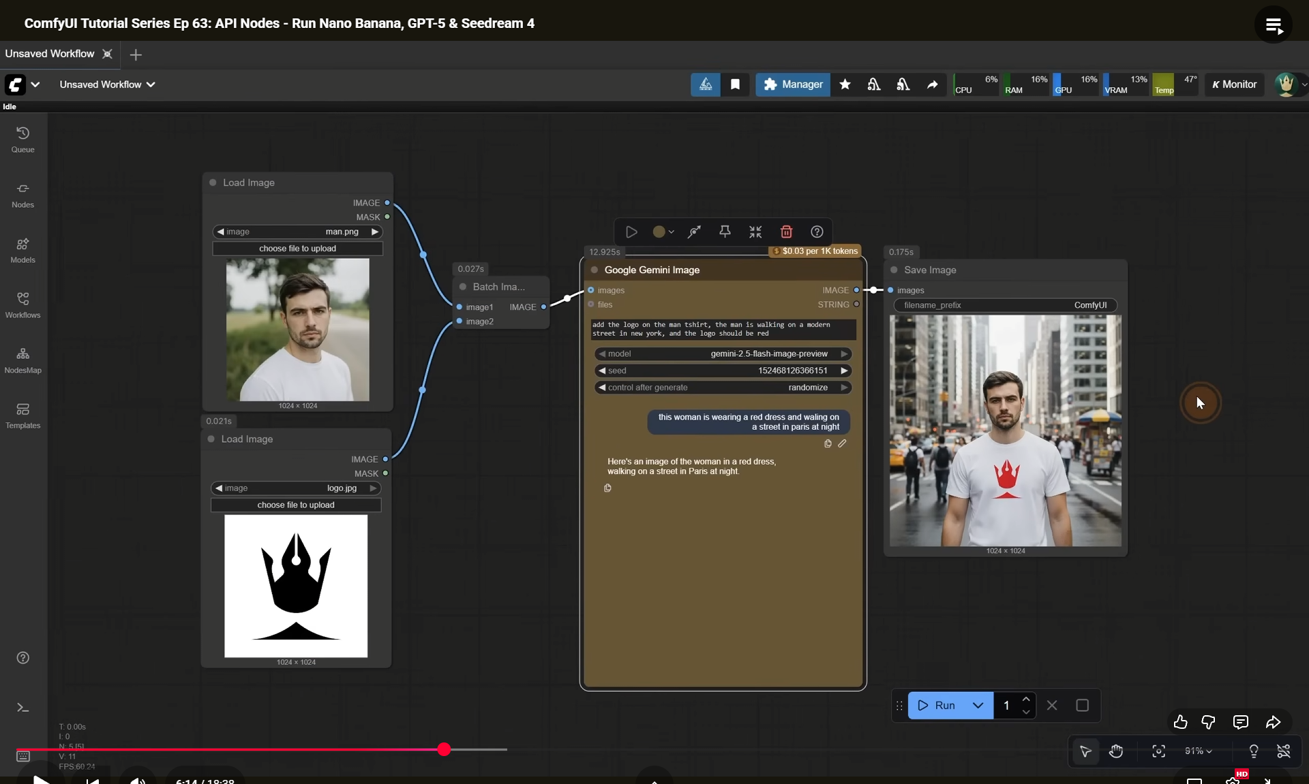Toggle link visibility icon at bottom right
The height and width of the screenshot is (784, 1309).
click(x=1283, y=751)
